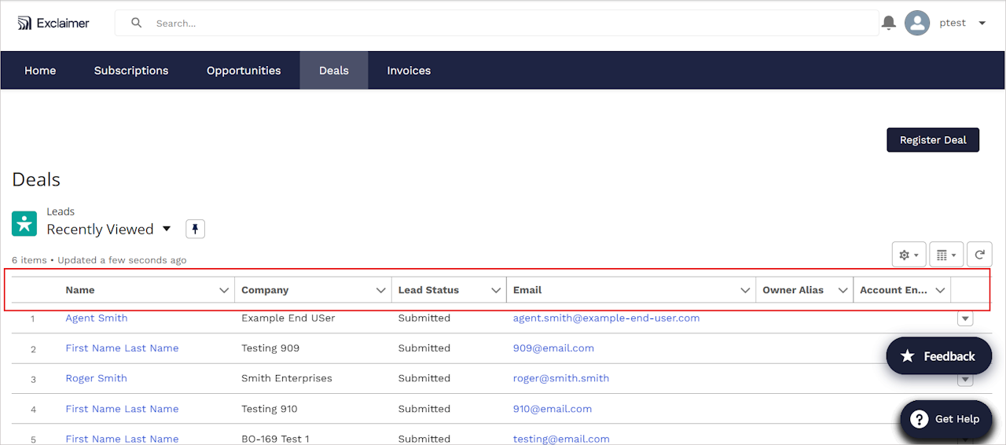Click the BO-169 Test 1 company cell
1006x445 pixels.
276,439
